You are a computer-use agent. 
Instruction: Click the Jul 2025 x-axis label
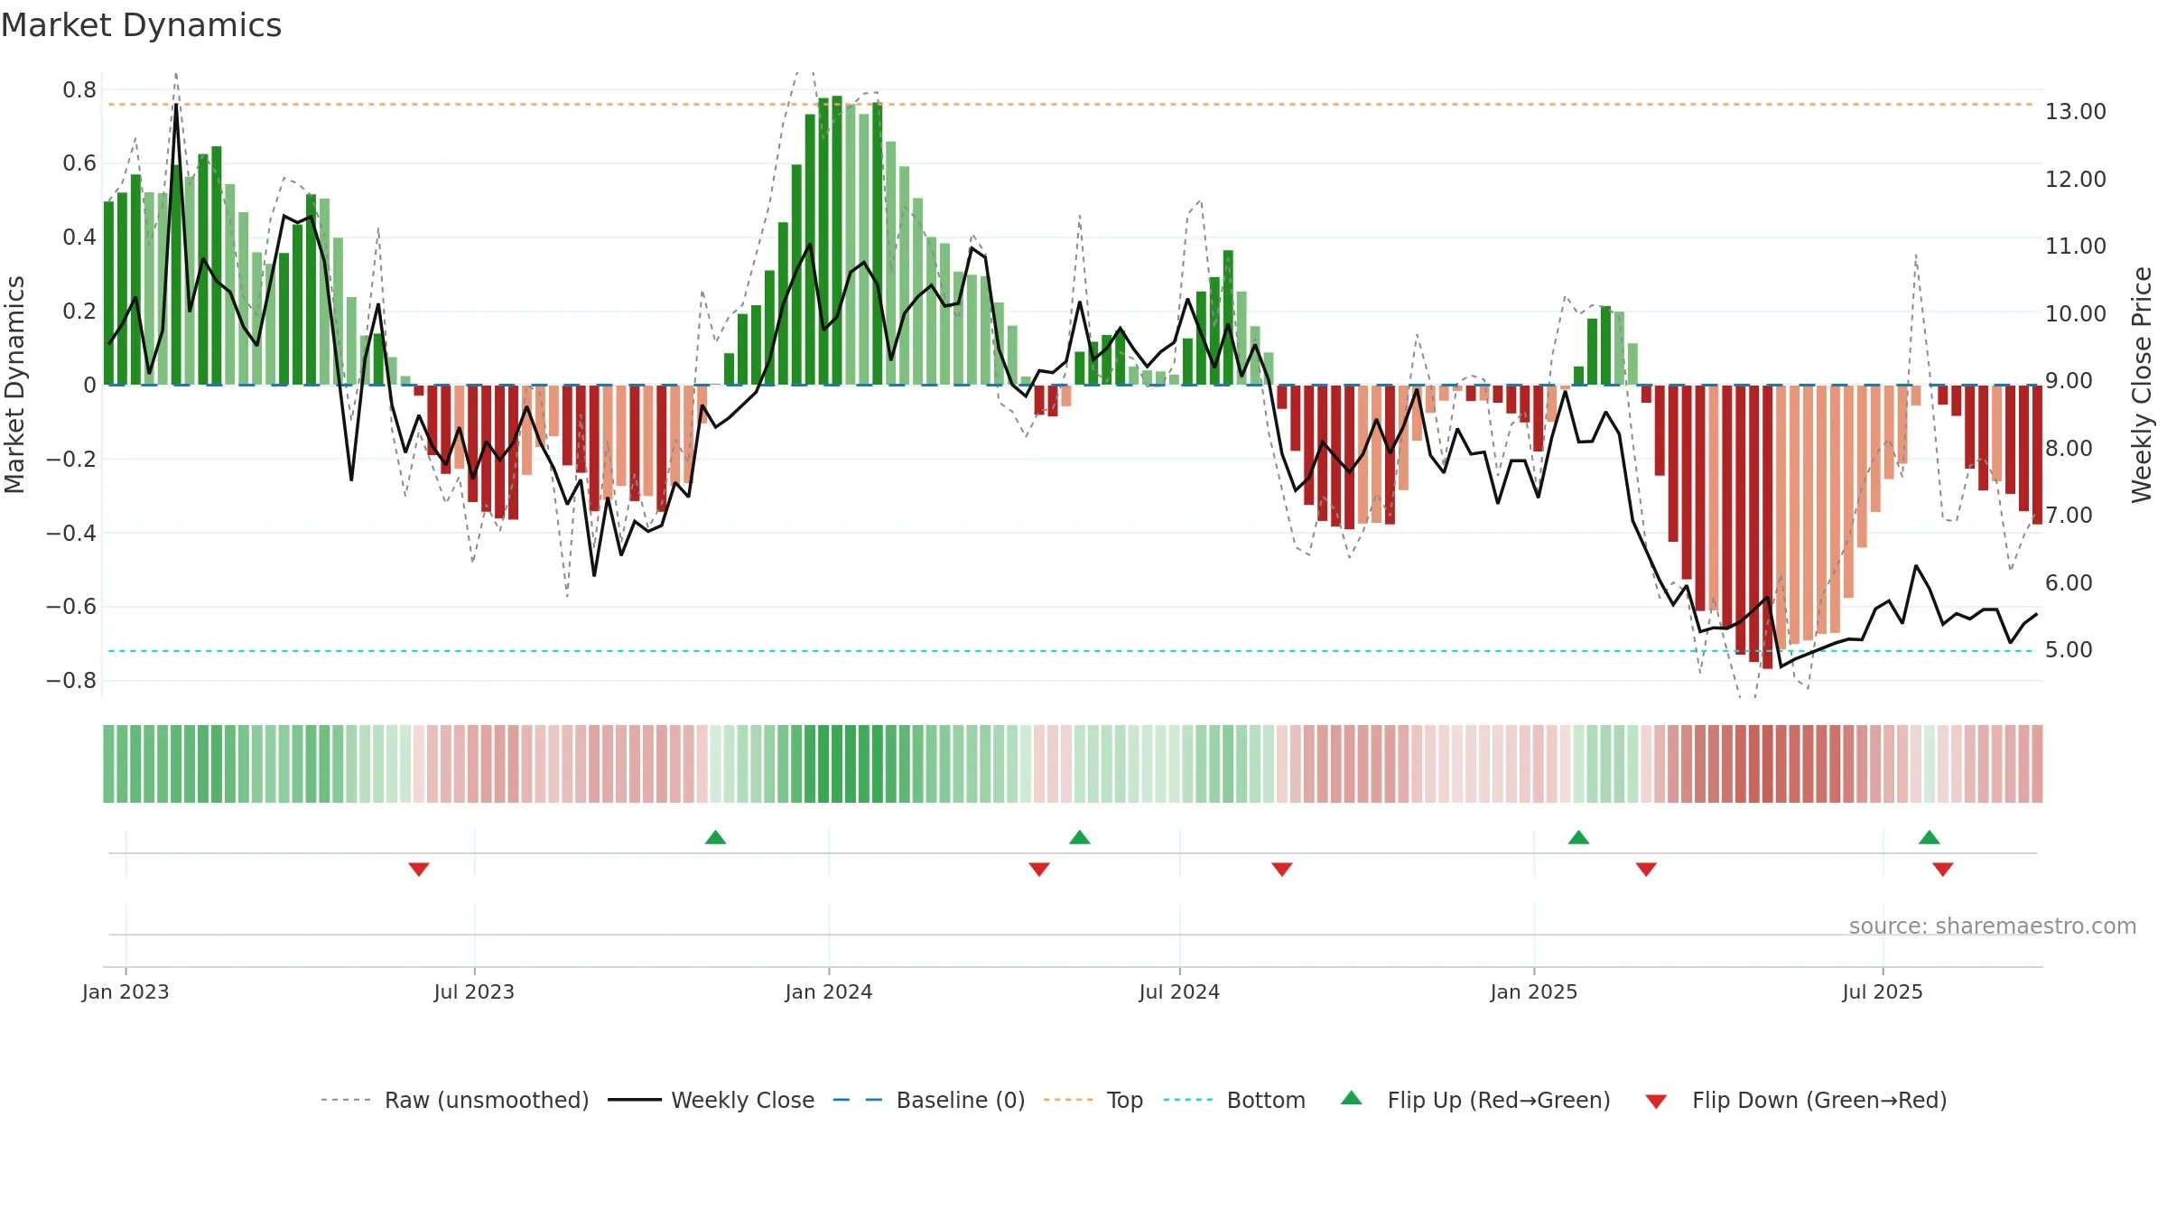click(1883, 992)
